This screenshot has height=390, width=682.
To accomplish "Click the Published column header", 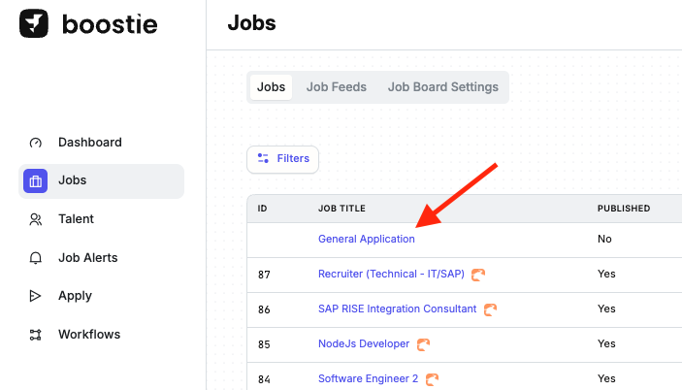I will coord(623,209).
